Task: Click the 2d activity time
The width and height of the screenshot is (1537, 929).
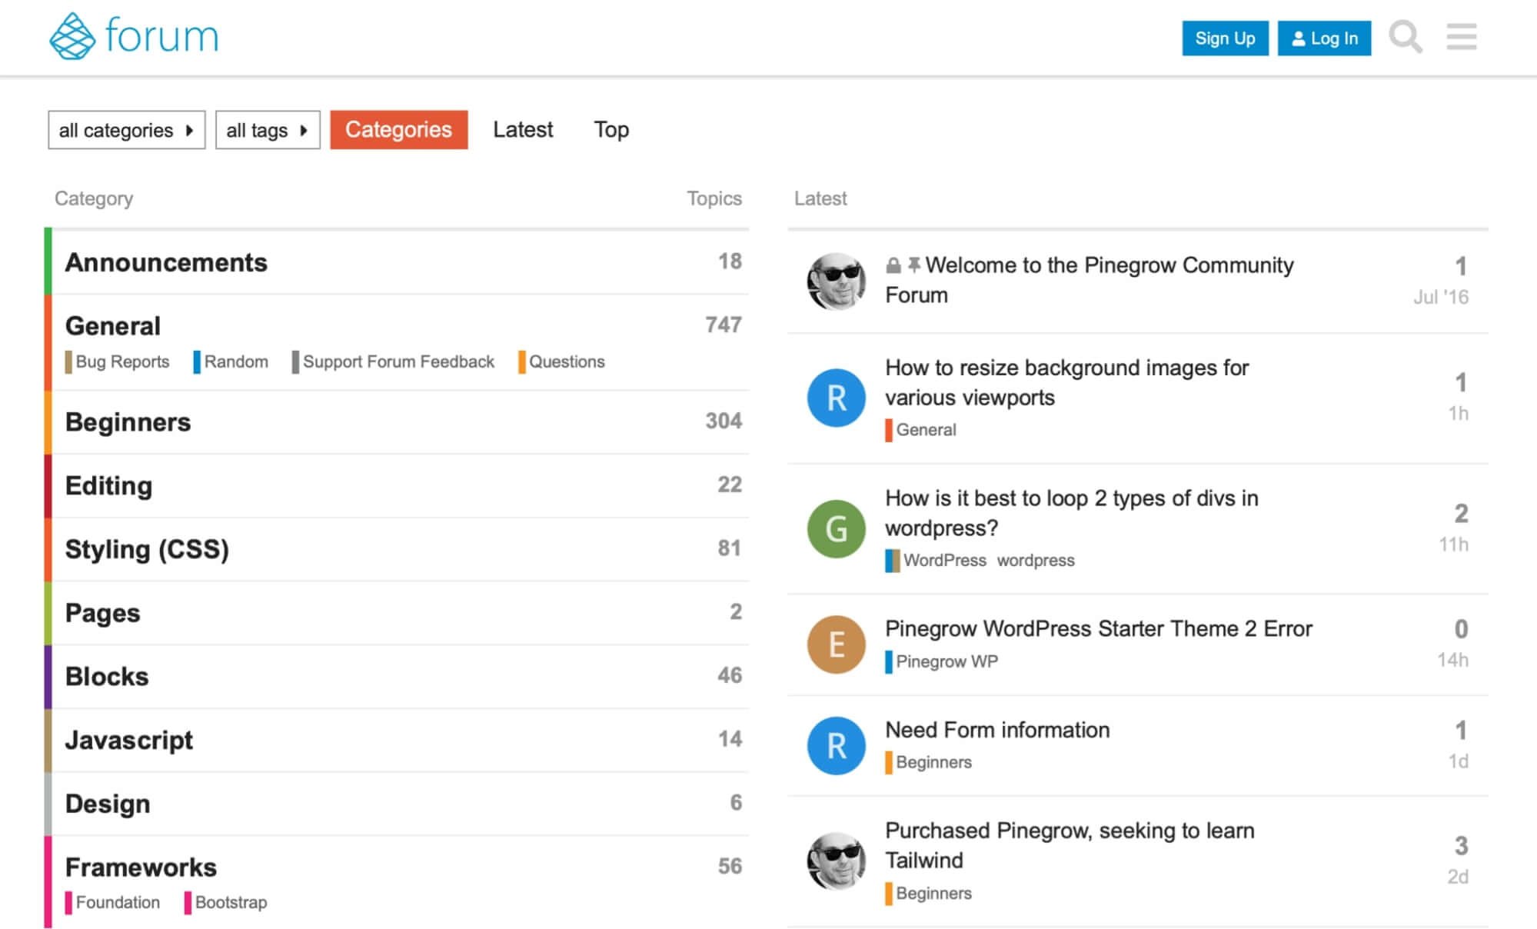Action: 1459,877
